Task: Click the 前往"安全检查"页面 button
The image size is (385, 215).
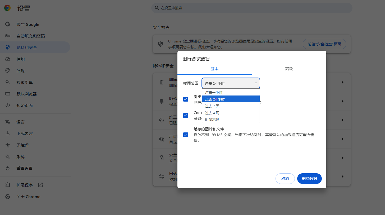Action: tap(324, 44)
